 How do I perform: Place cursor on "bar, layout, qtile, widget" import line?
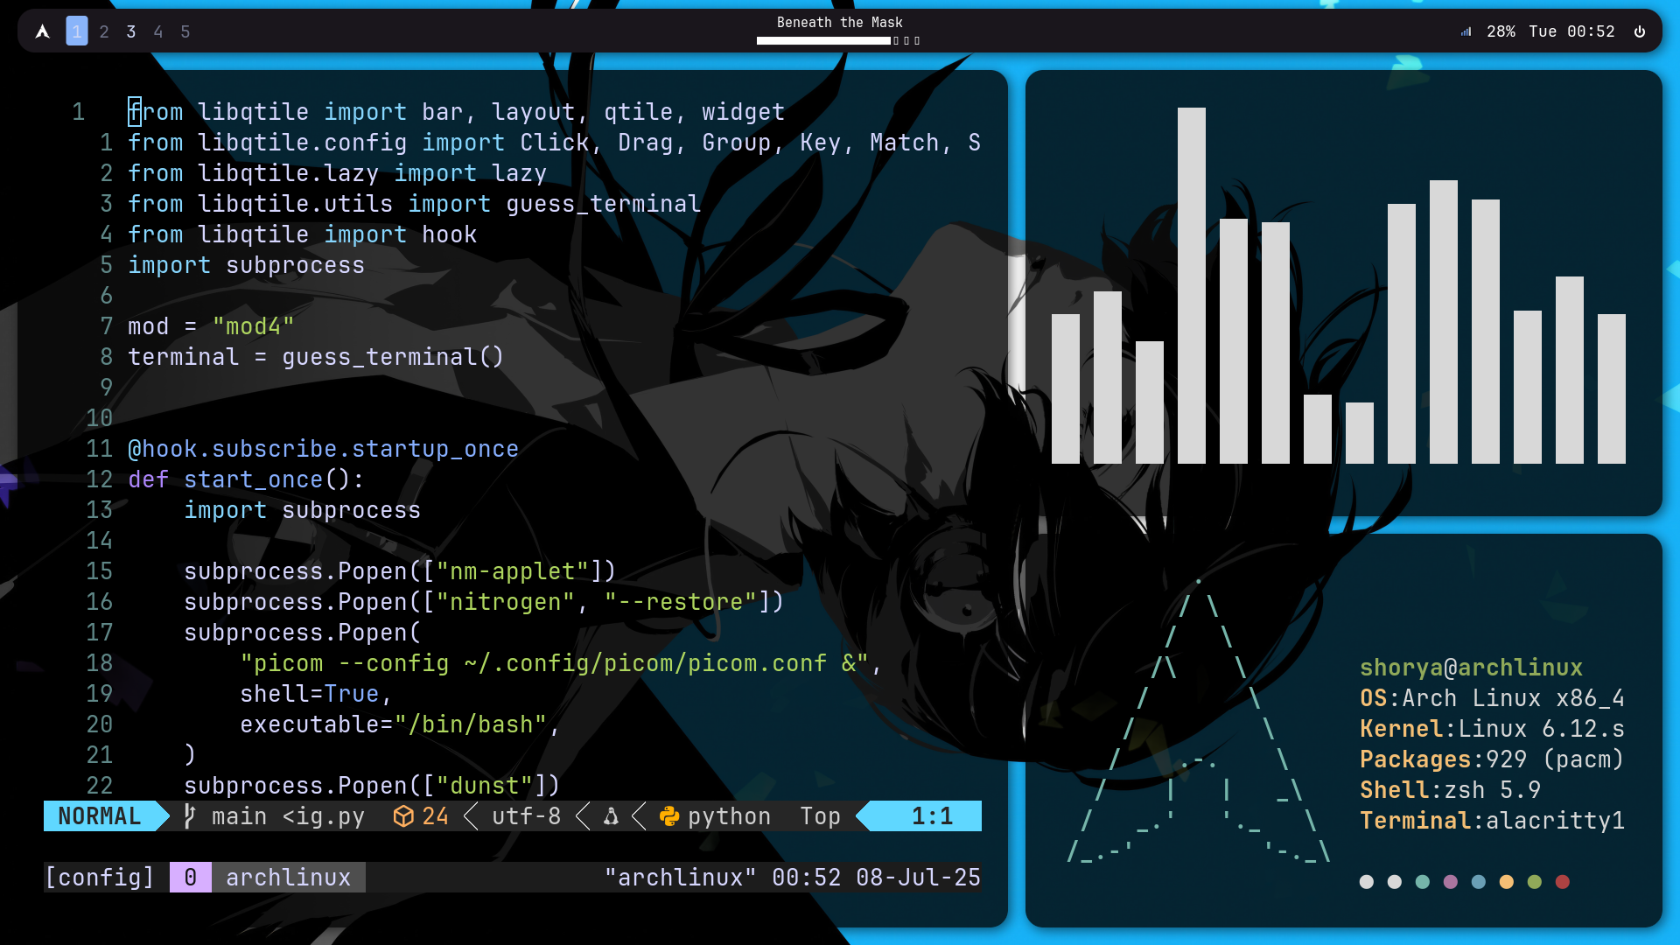[456, 112]
